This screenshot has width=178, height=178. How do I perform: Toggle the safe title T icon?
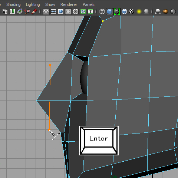90,11
